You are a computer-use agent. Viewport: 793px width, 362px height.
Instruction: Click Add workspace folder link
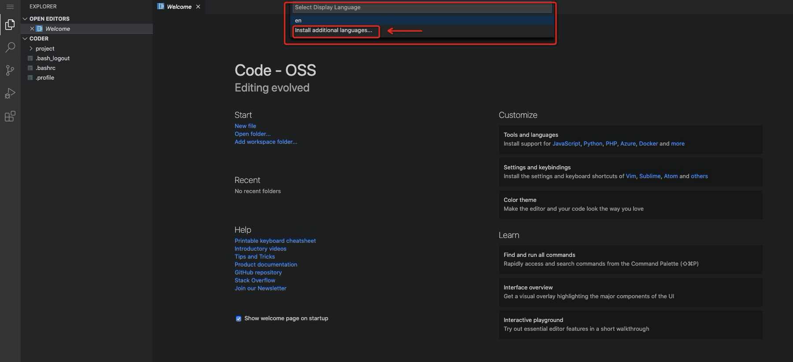point(266,142)
